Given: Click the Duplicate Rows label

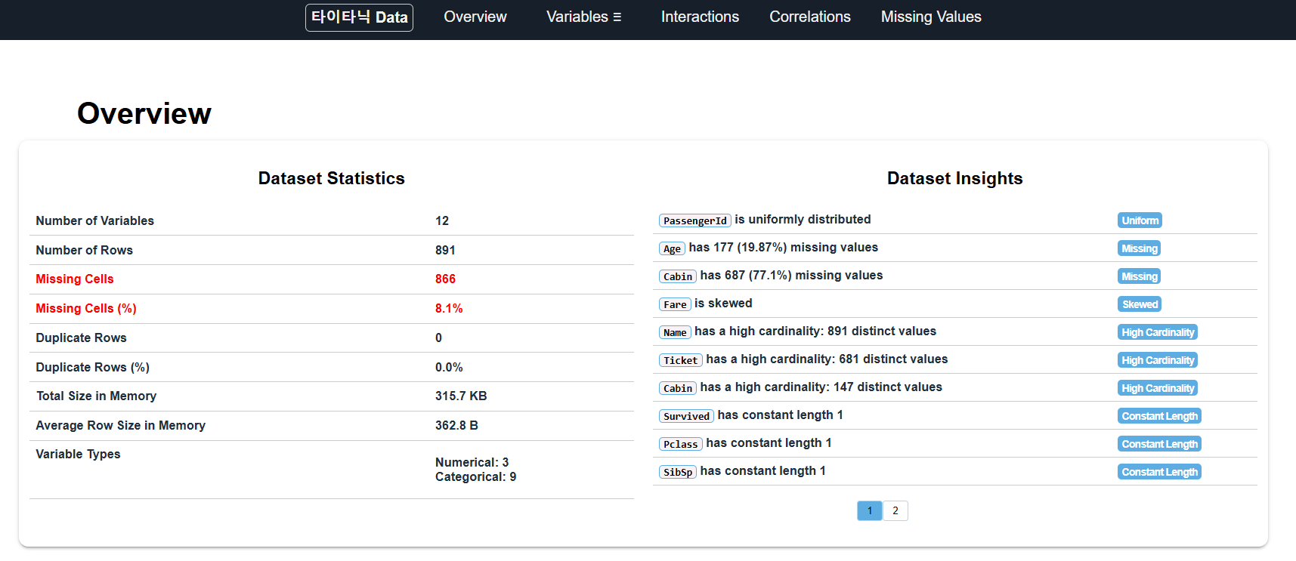Looking at the screenshot, I should click(81, 338).
